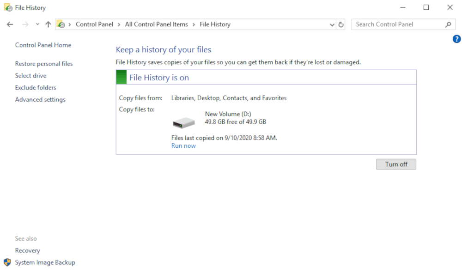Open the recent locations dropdown arrow
462x277 pixels.
37,24
